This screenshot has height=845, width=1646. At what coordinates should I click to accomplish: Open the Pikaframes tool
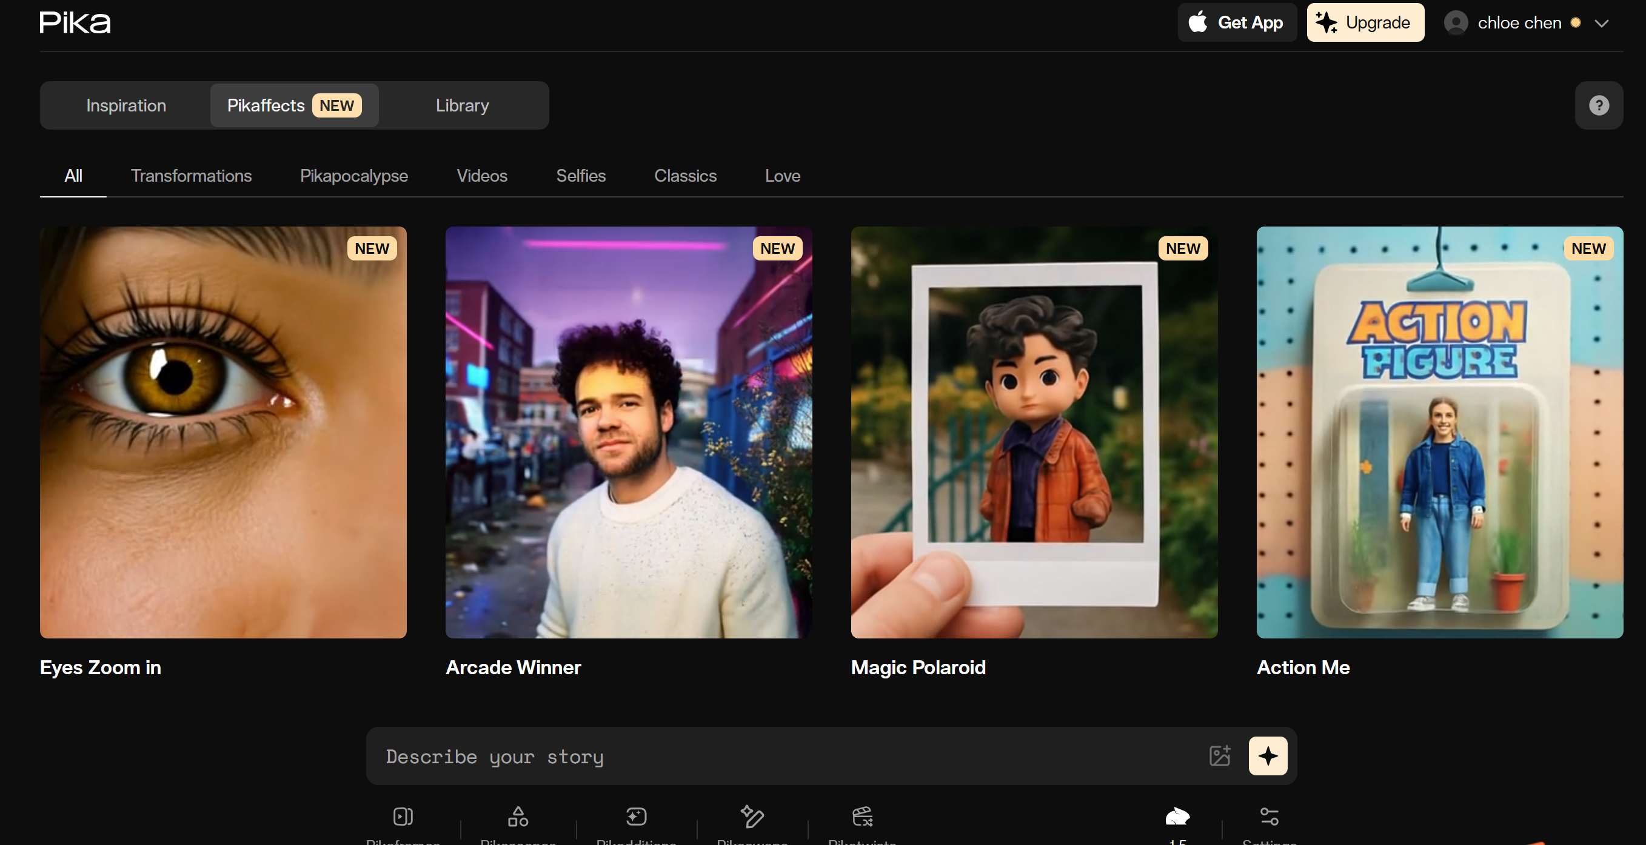(403, 817)
